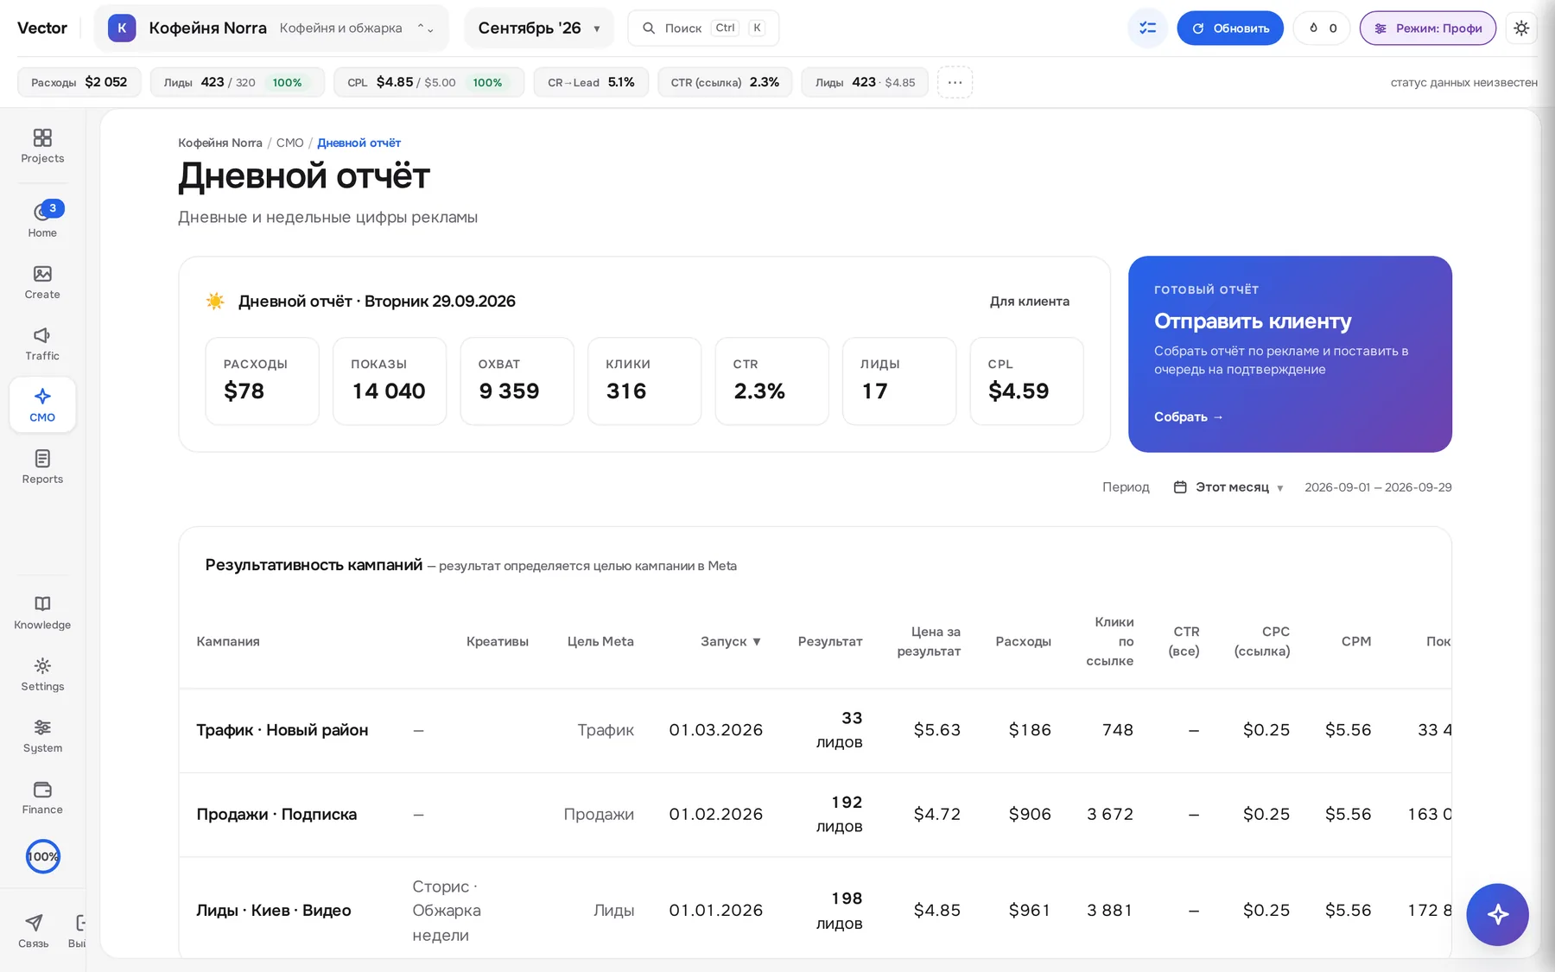The image size is (1555, 972).
Task: Open the Traffic megaphone section
Action: (42, 344)
